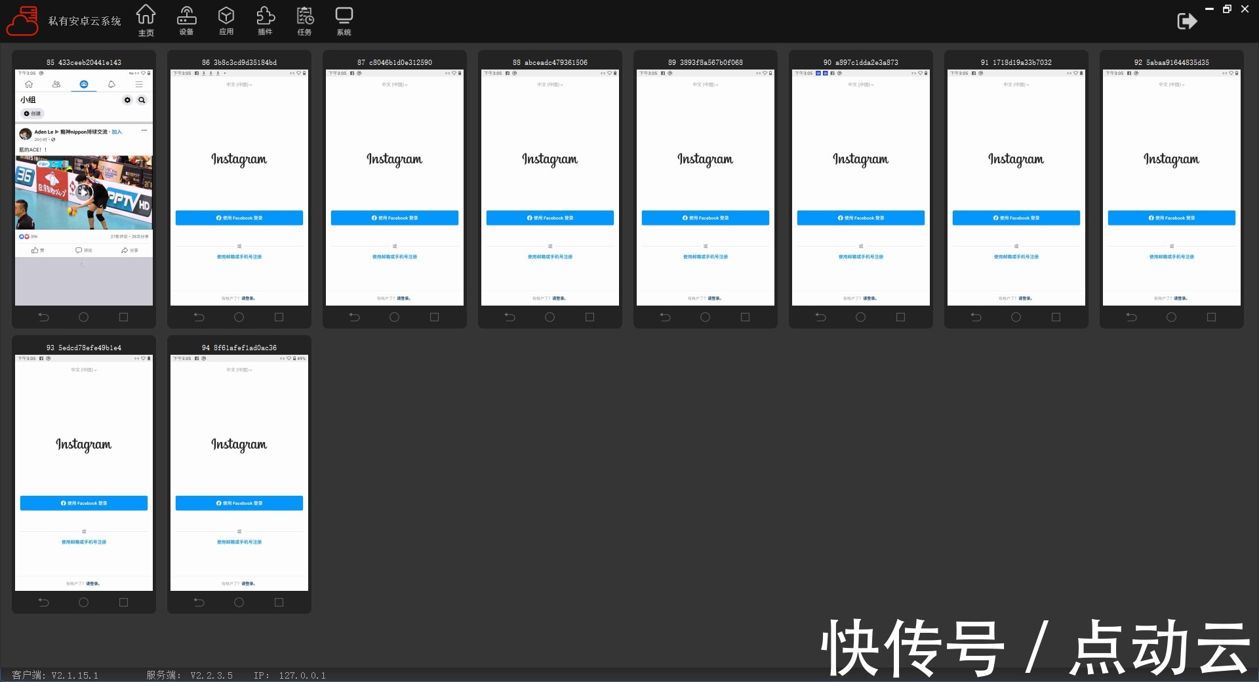Tap recents button on device 87

[435, 317]
